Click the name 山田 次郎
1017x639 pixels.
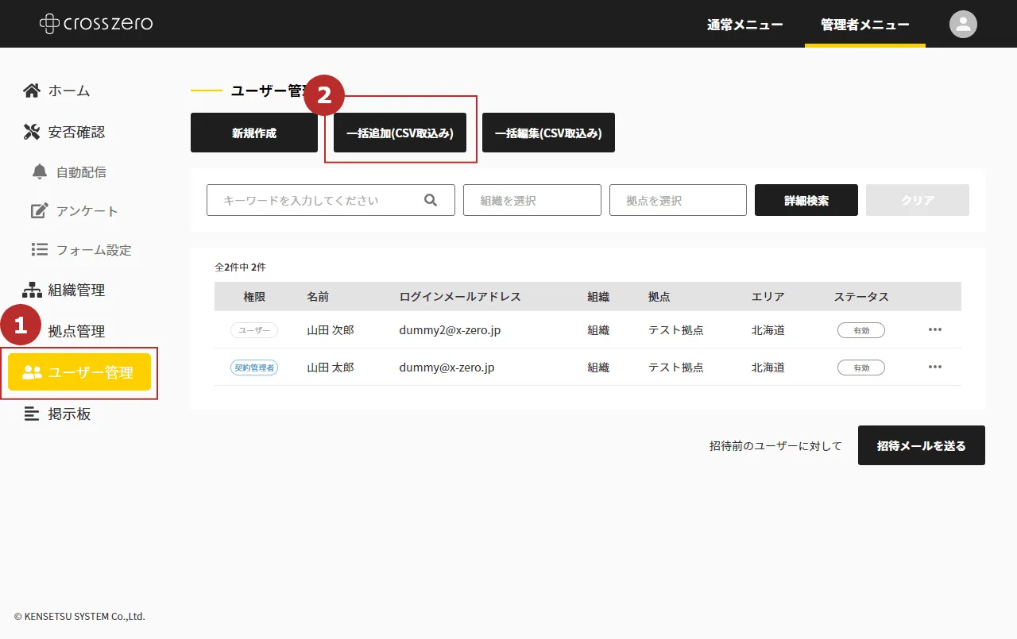tap(331, 329)
